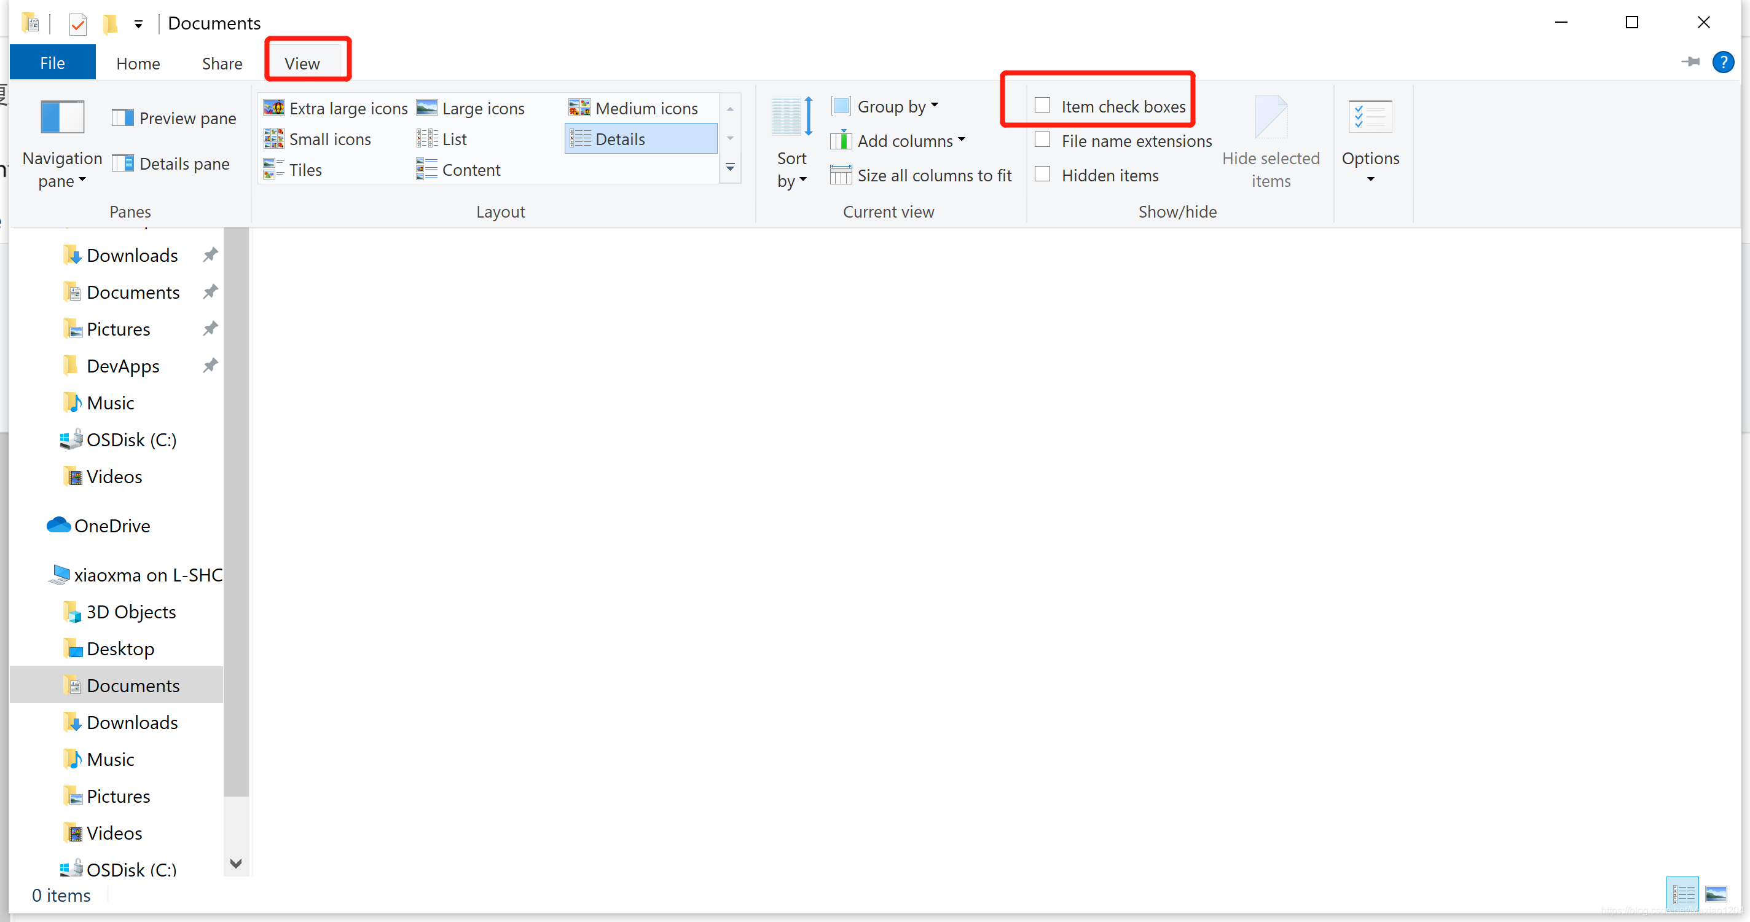Select OneDrive in the navigation tree
The height and width of the screenshot is (922, 1750).
(x=112, y=526)
